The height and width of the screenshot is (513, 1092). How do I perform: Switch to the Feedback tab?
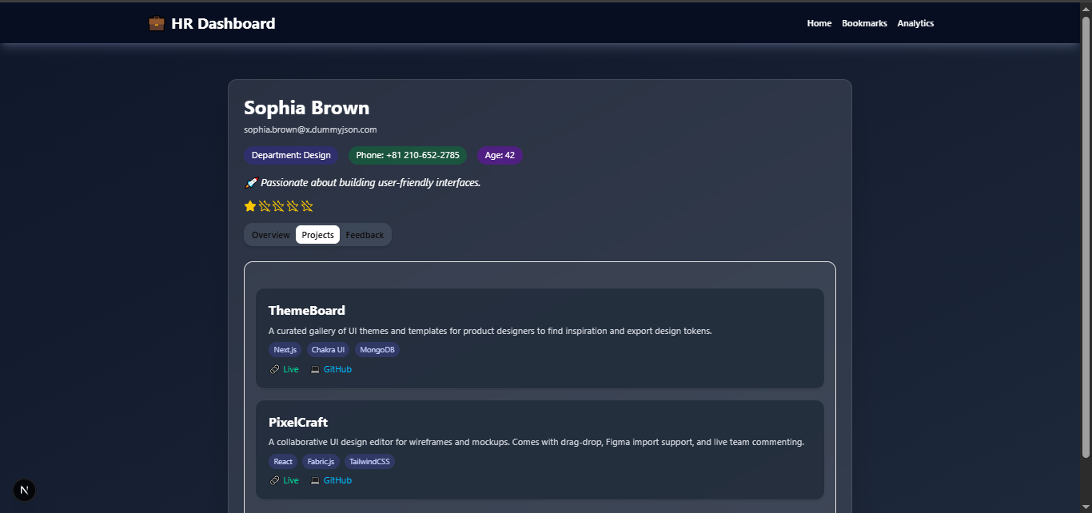click(x=365, y=235)
